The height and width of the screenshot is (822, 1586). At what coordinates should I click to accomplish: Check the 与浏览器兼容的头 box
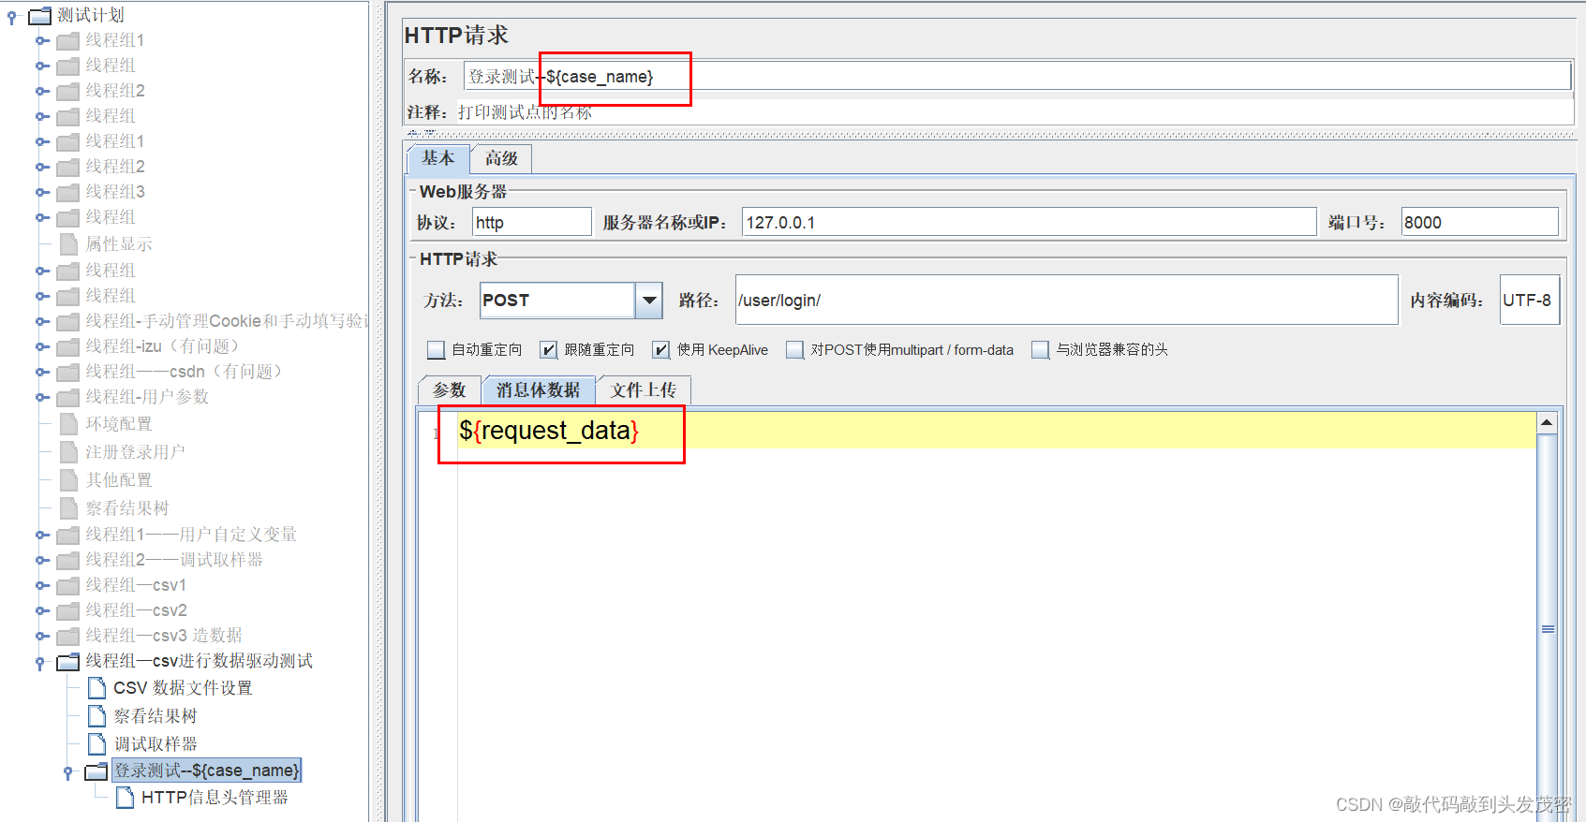(1040, 350)
